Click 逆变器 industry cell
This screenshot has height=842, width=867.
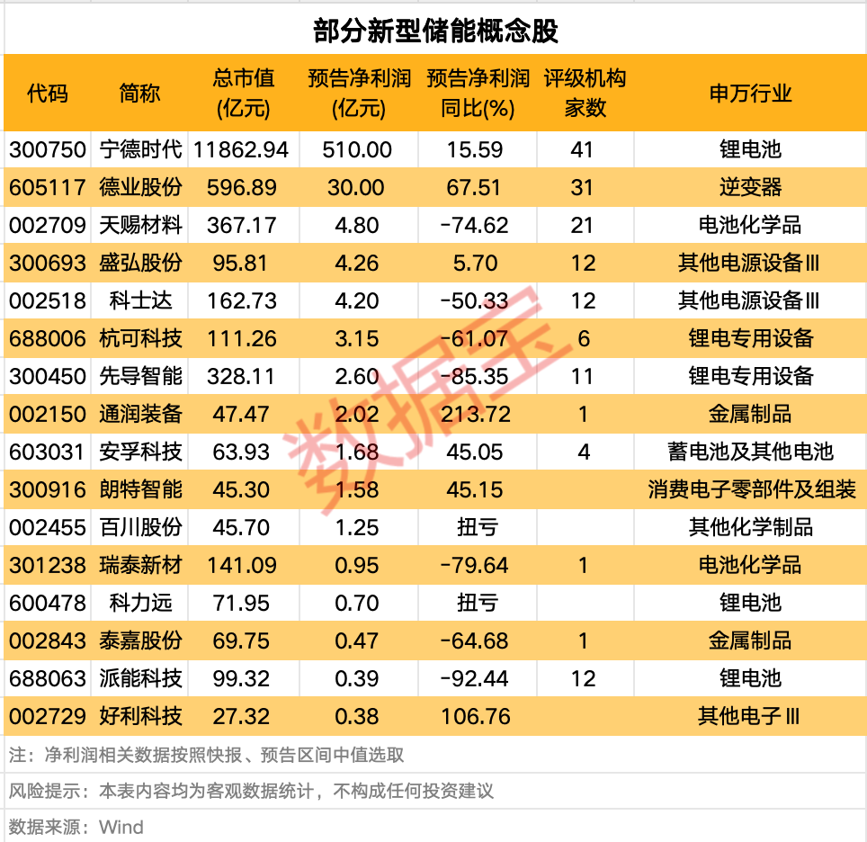[750, 187]
